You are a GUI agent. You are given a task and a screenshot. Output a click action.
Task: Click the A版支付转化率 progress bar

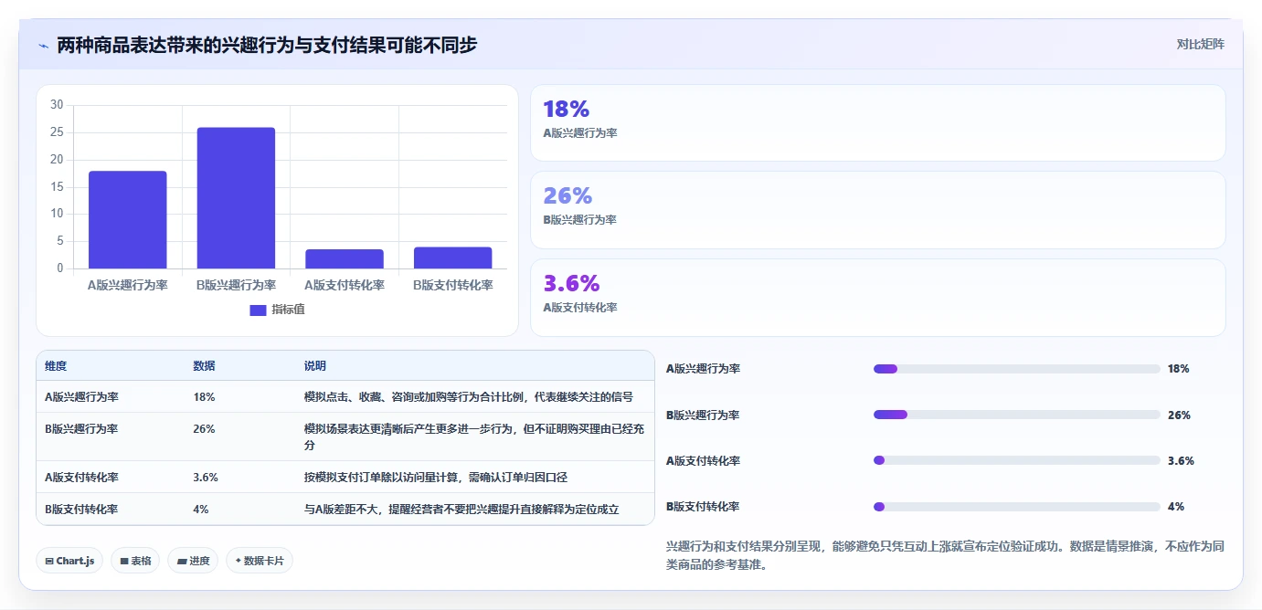point(1016,460)
